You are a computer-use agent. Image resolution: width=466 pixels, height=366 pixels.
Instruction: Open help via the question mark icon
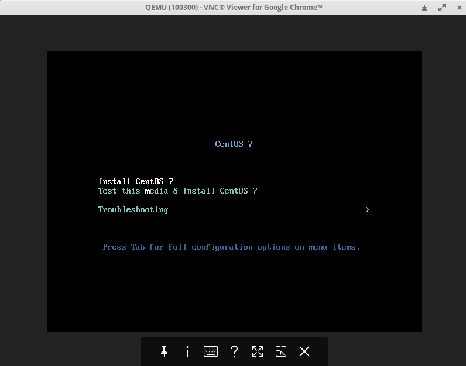point(234,351)
